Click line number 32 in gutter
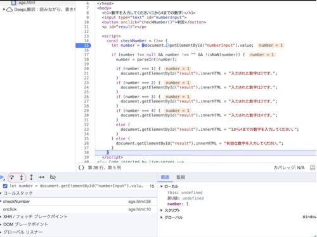 pyautogui.click(x=86, y=125)
